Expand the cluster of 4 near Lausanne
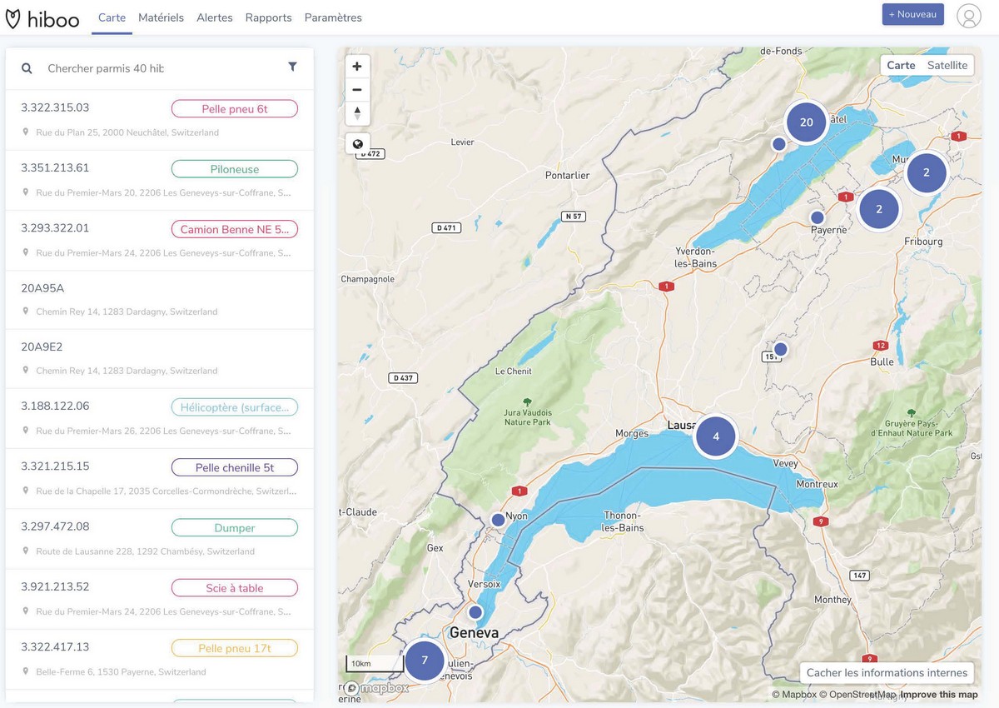 point(716,436)
